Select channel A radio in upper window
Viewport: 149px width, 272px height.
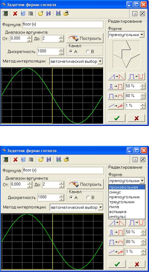(x=70, y=51)
